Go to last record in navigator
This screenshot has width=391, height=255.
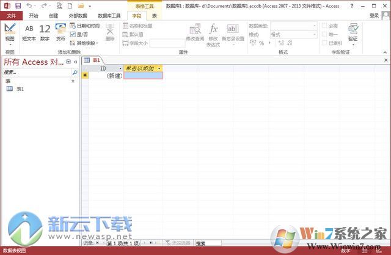click(x=151, y=243)
